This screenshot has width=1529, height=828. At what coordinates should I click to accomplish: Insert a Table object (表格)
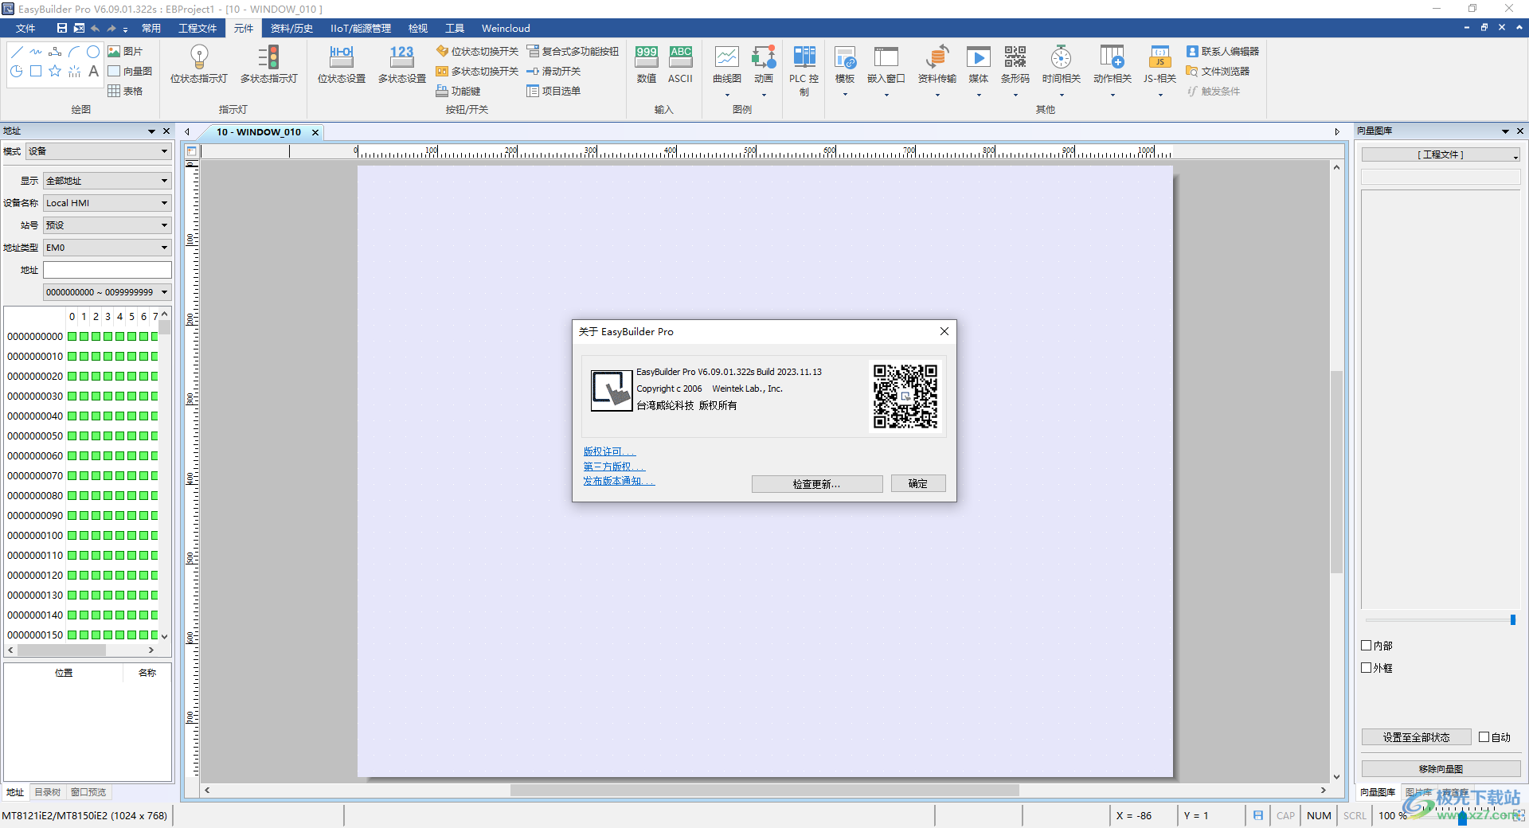tap(125, 91)
